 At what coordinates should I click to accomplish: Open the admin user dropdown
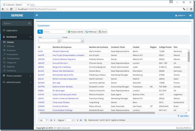(x=180, y=15)
